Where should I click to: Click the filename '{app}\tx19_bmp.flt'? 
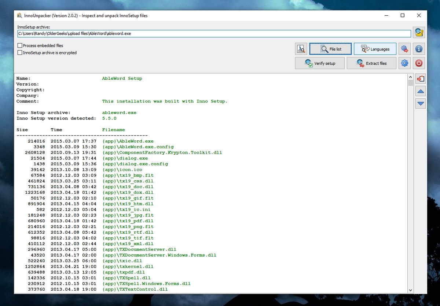pyautogui.click(x=128, y=175)
